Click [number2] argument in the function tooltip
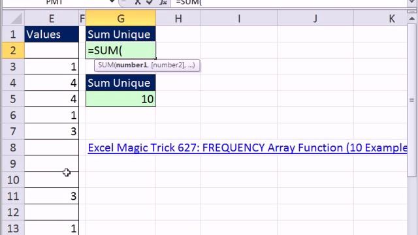Screen dimensions: 418x235 pos(168,65)
